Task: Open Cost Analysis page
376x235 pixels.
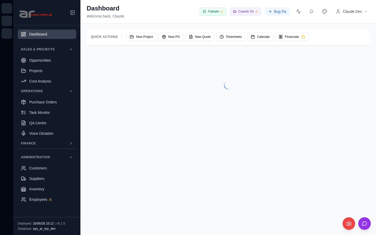Action: click(x=47, y=81)
